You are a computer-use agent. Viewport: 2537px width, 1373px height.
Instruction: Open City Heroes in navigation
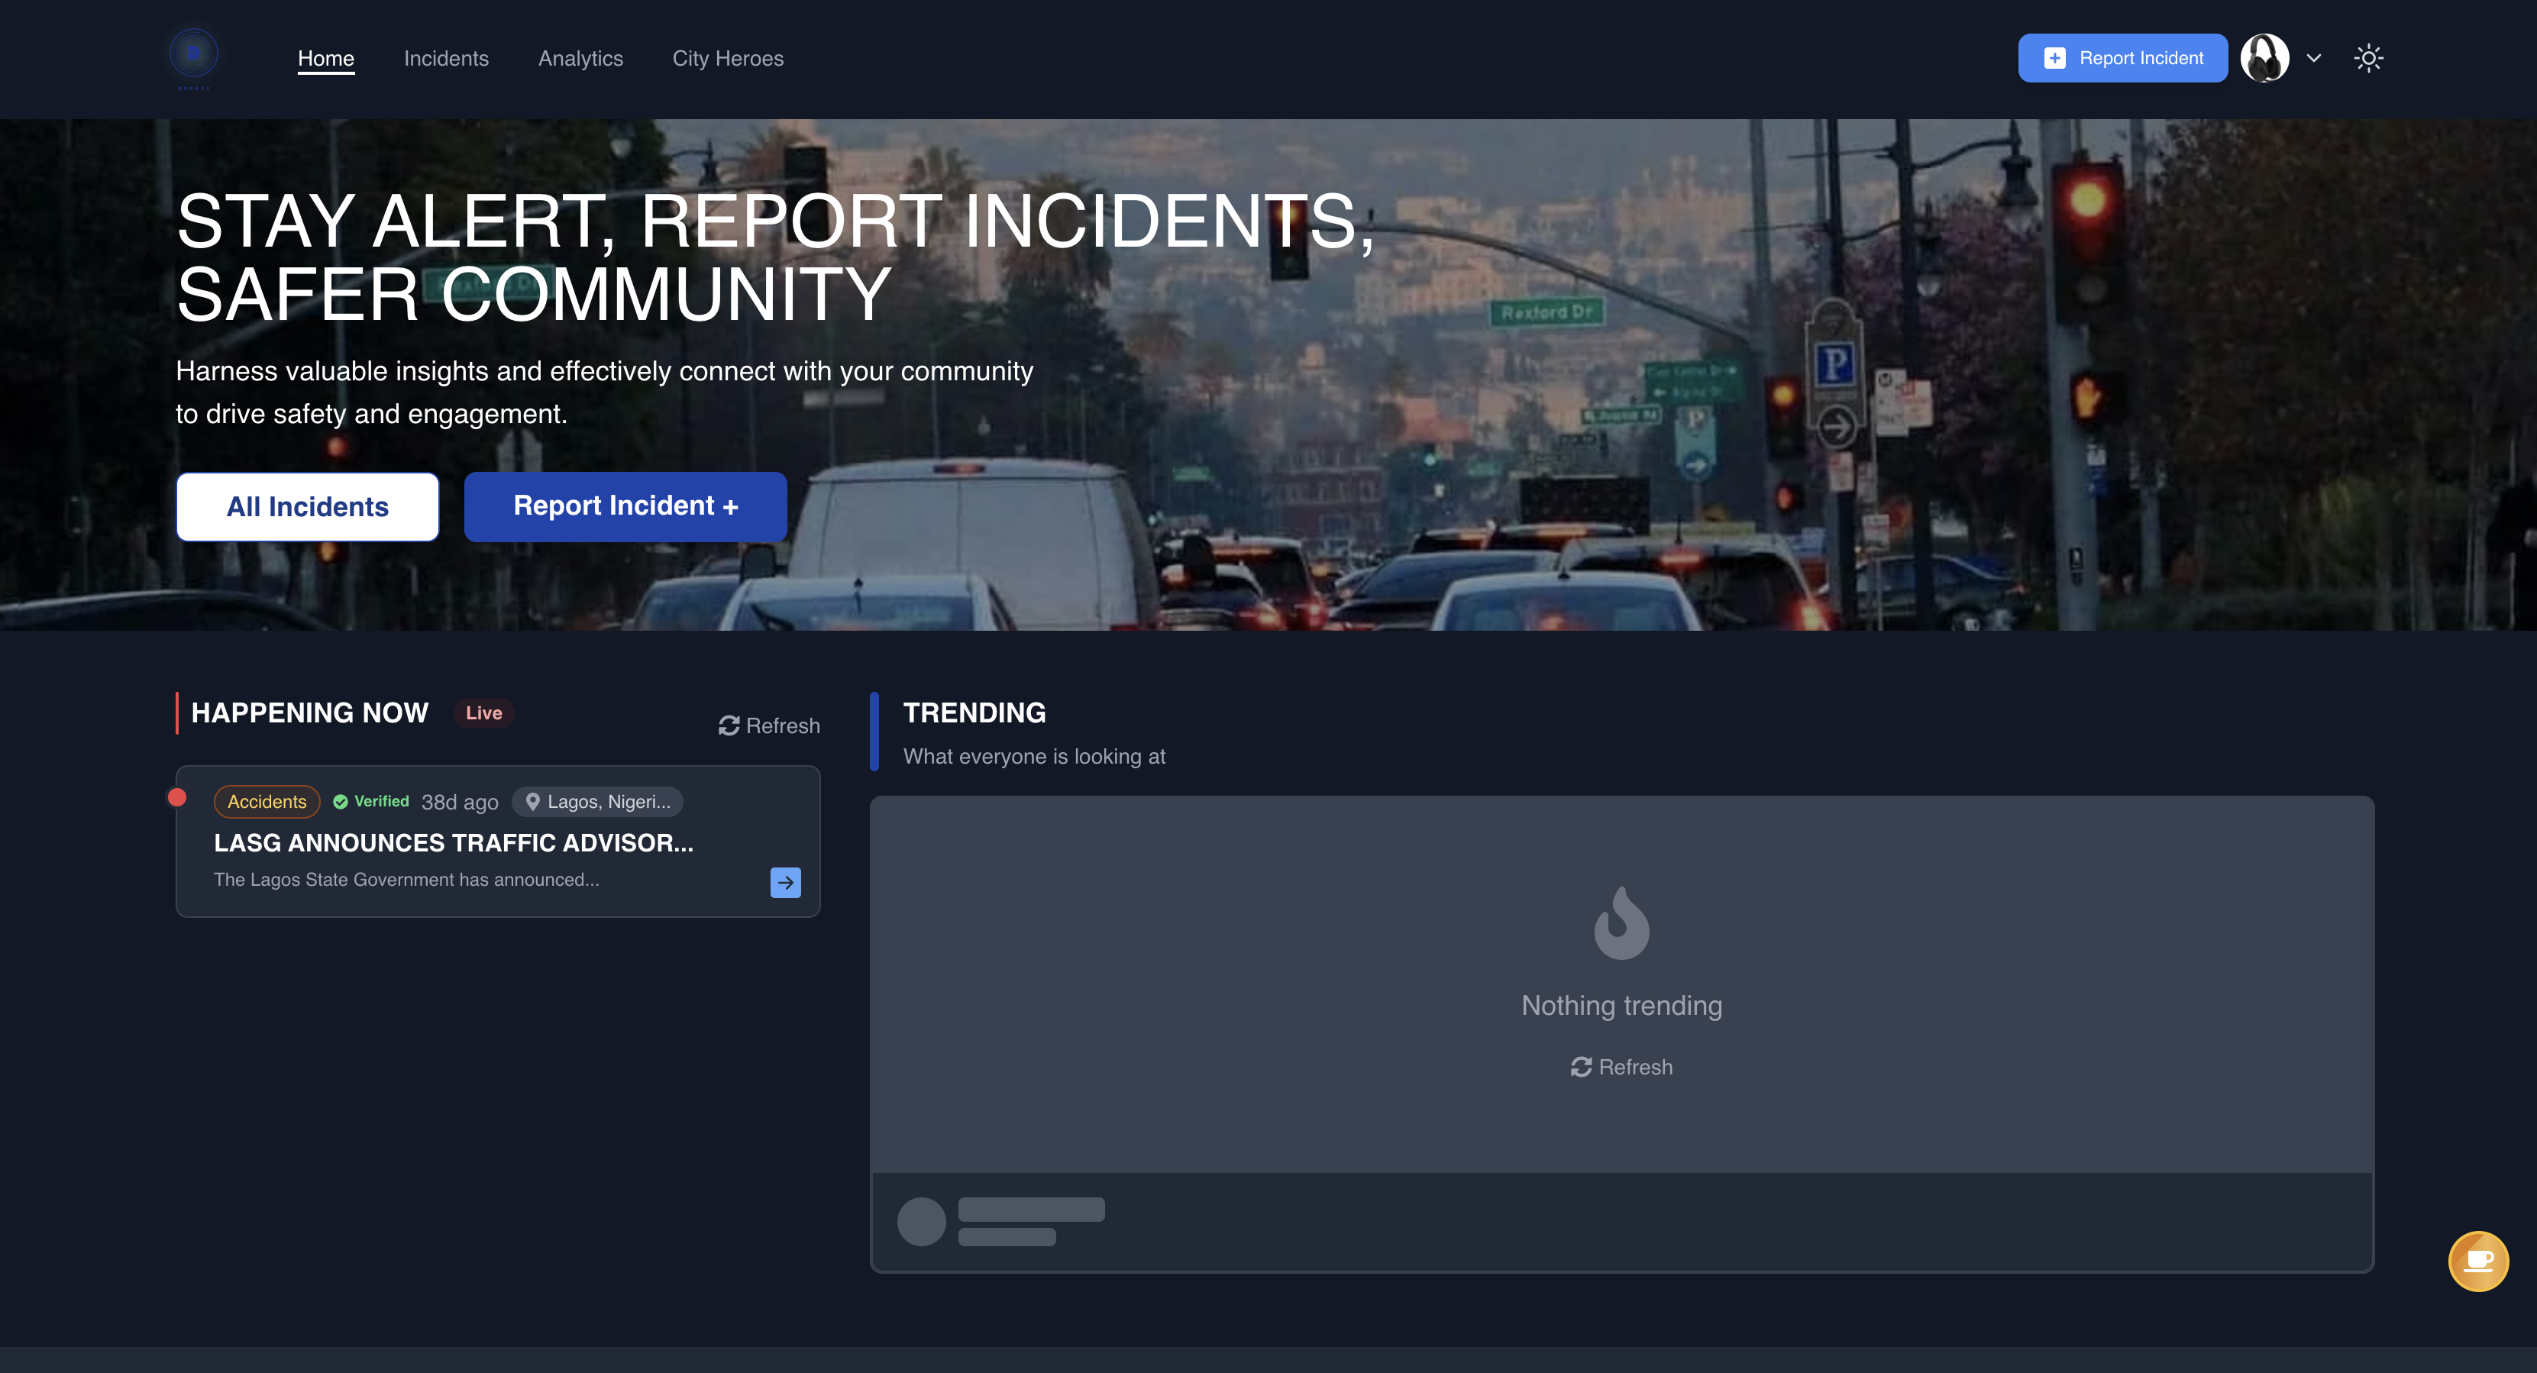(x=728, y=58)
